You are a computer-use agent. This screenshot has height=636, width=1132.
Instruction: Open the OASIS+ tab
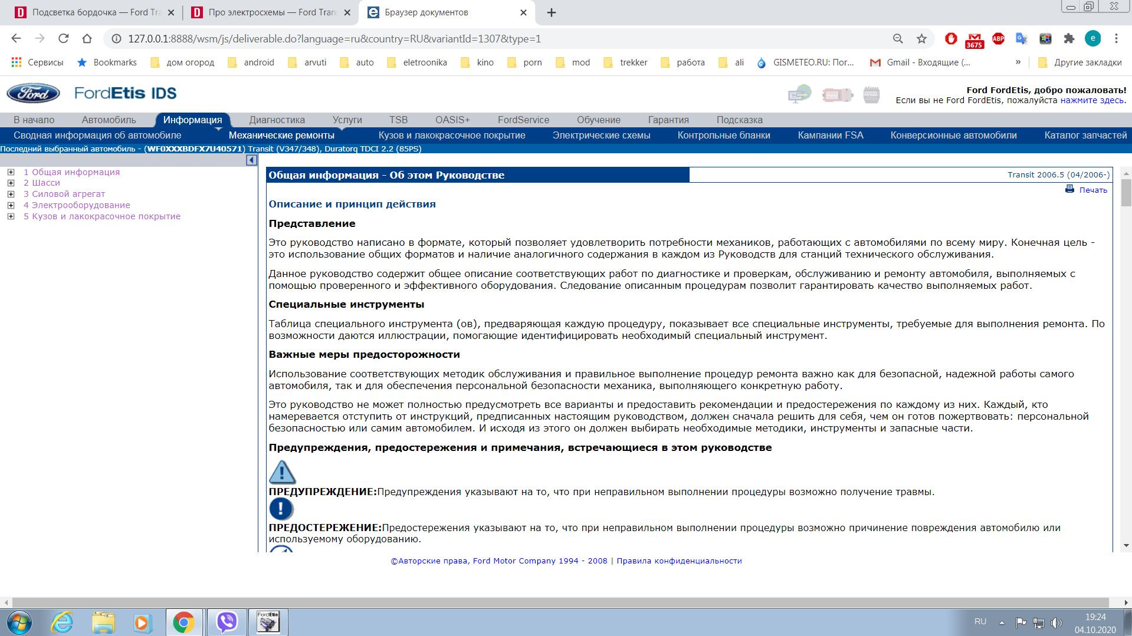coord(452,120)
